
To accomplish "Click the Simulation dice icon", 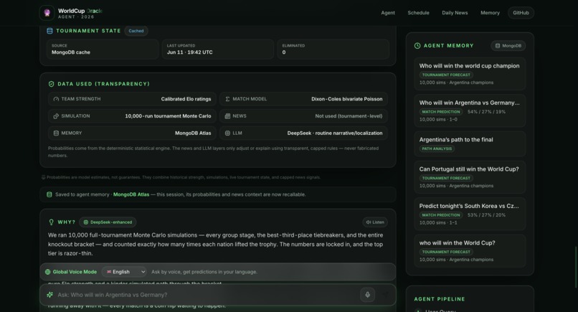I will pyautogui.click(x=56, y=116).
